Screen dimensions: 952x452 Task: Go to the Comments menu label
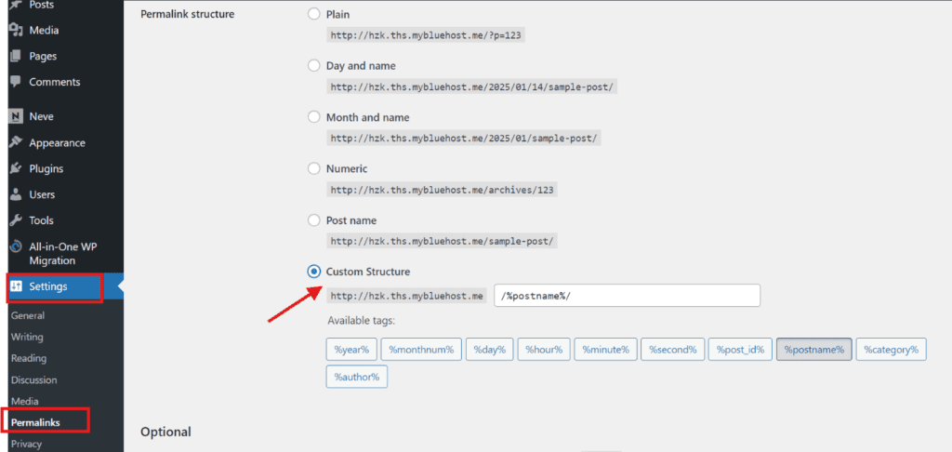coord(55,82)
